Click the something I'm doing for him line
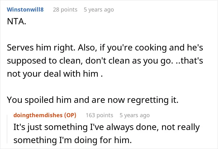The height and width of the screenshot is (149, 218). 73,140
